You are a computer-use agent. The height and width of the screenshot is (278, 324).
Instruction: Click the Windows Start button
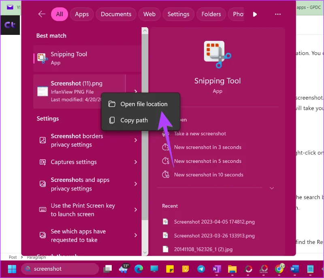(12, 269)
